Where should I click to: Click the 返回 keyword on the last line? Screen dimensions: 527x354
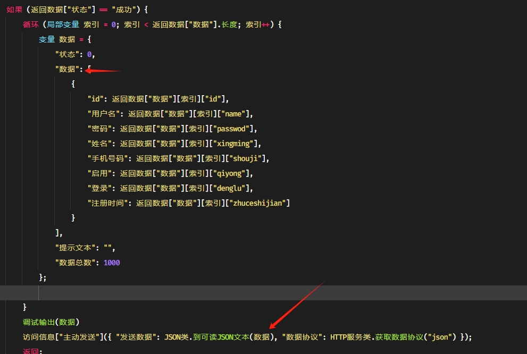click(x=31, y=351)
